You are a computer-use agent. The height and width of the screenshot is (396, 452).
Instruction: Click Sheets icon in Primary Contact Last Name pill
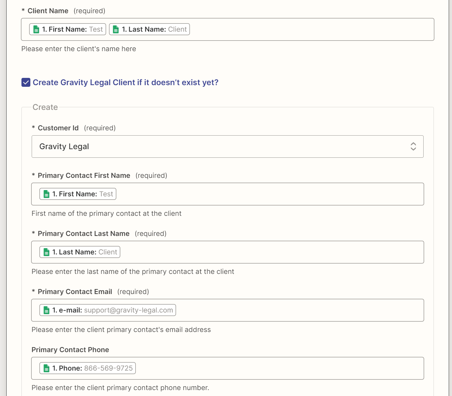point(47,252)
